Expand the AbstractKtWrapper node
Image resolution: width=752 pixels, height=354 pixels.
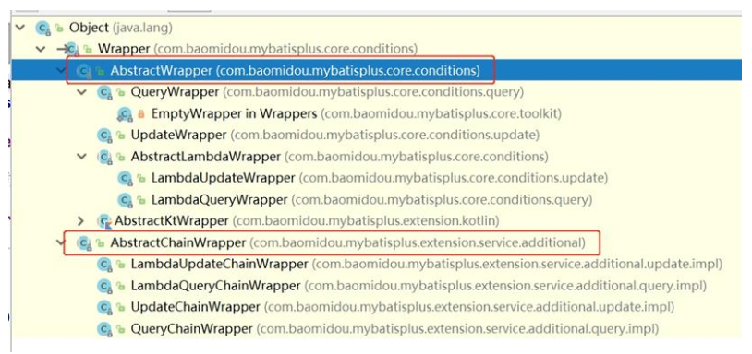pyautogui.click(x=81, y=221)
